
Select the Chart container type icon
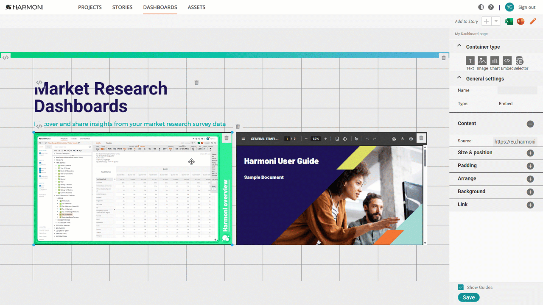tap(495, 61)
